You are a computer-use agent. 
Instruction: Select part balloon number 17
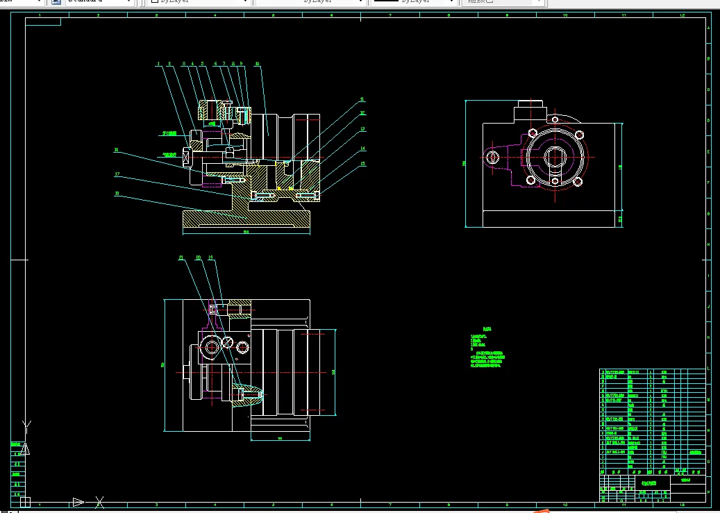(x=117, y=174)
